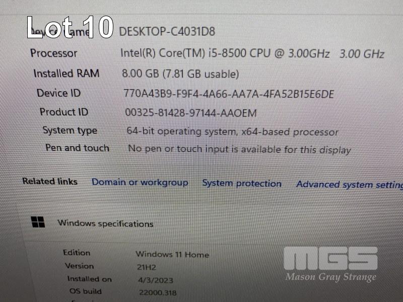
Task: Click the Edition label under Windows specifications
Action: 77,253
